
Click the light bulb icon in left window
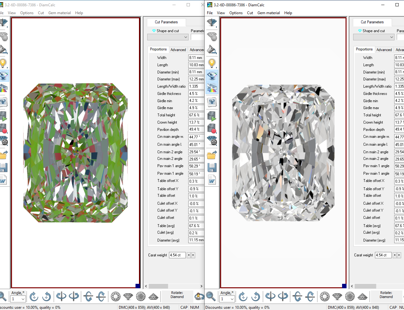pyautogui.click(x=3, y=63)
